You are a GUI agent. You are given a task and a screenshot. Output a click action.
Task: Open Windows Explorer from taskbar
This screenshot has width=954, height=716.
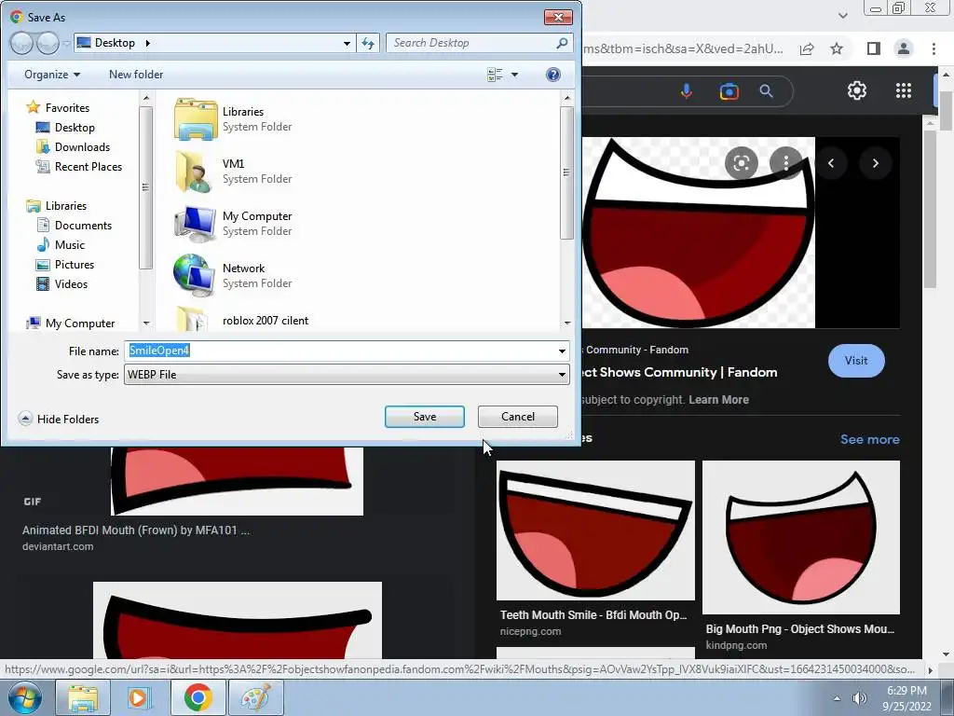point(83,697)
